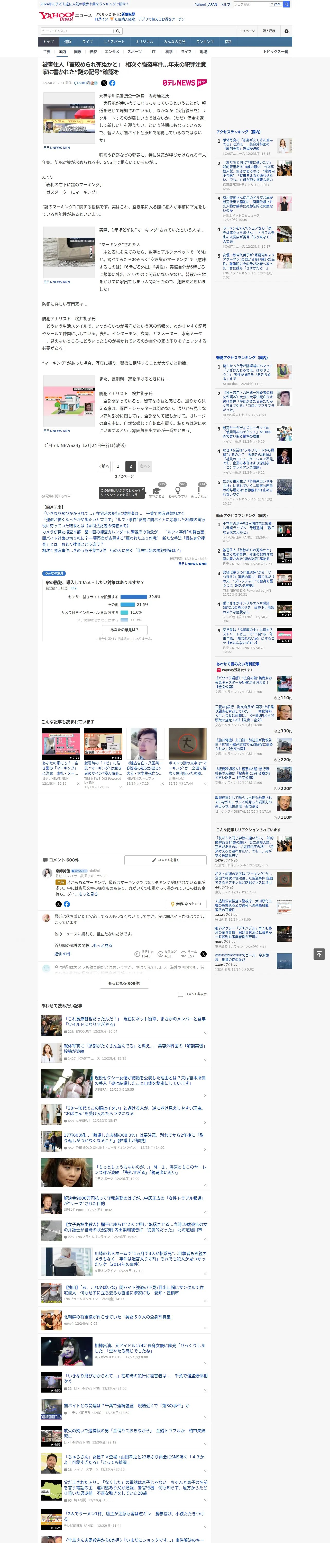
Task: Share the expert comment on Facebook
Action: (67, 904)
